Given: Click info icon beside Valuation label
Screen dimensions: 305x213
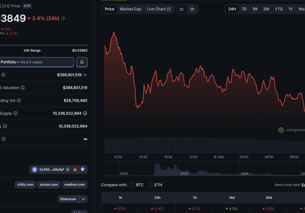Looking at the screenshot, I should click(x=23, y=88).
